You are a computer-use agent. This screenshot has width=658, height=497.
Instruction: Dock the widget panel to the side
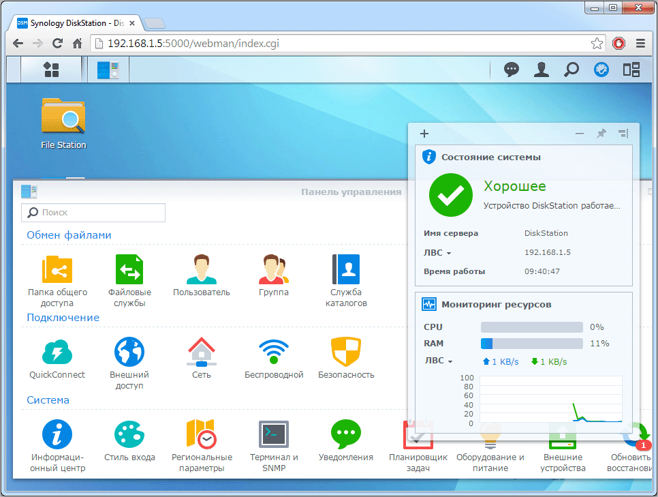623,134
